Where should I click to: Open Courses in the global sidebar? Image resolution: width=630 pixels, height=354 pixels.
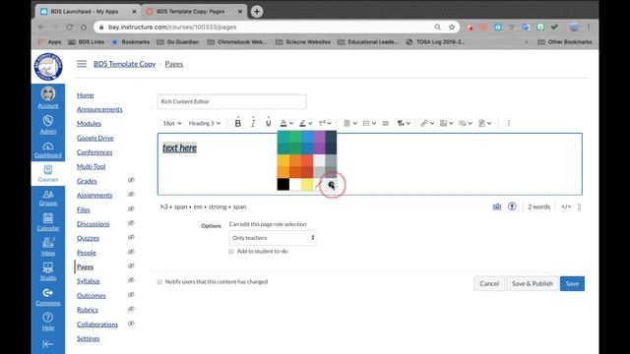coord(48,173)
